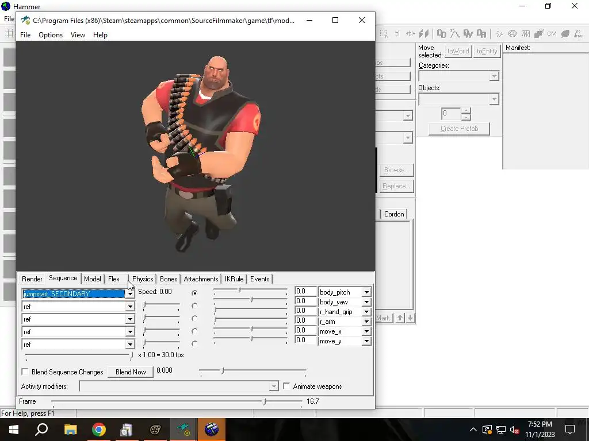Open the File menu in model viewer
Screen dimensions: 589x441
pos(25,35)
